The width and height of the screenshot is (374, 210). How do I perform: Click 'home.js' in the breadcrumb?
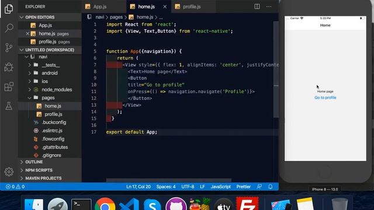(145, 17)
